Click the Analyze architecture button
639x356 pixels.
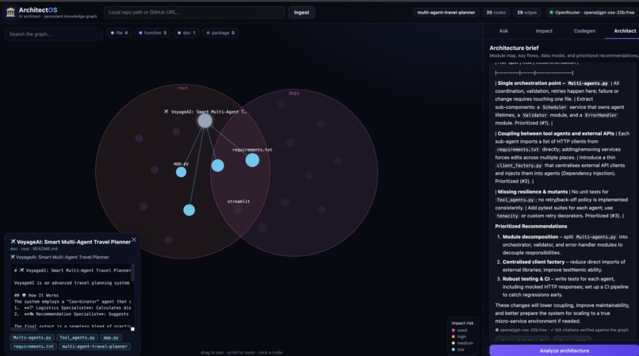coord(564,350)
